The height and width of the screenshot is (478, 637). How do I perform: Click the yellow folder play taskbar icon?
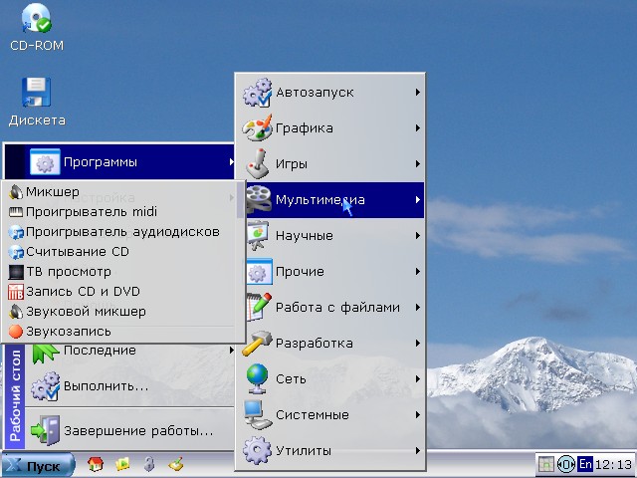click(x=122, y=464)
